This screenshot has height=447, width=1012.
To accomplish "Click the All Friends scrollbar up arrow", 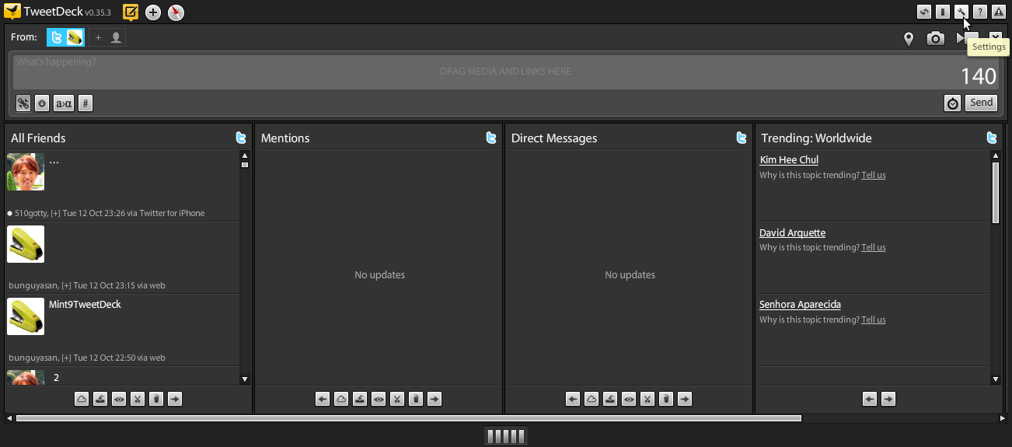I will pyautogui.click(x=245, y=156).
